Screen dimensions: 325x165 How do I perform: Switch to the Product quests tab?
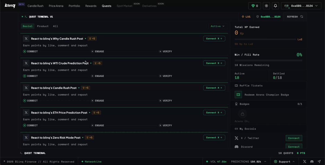point(43,26)
